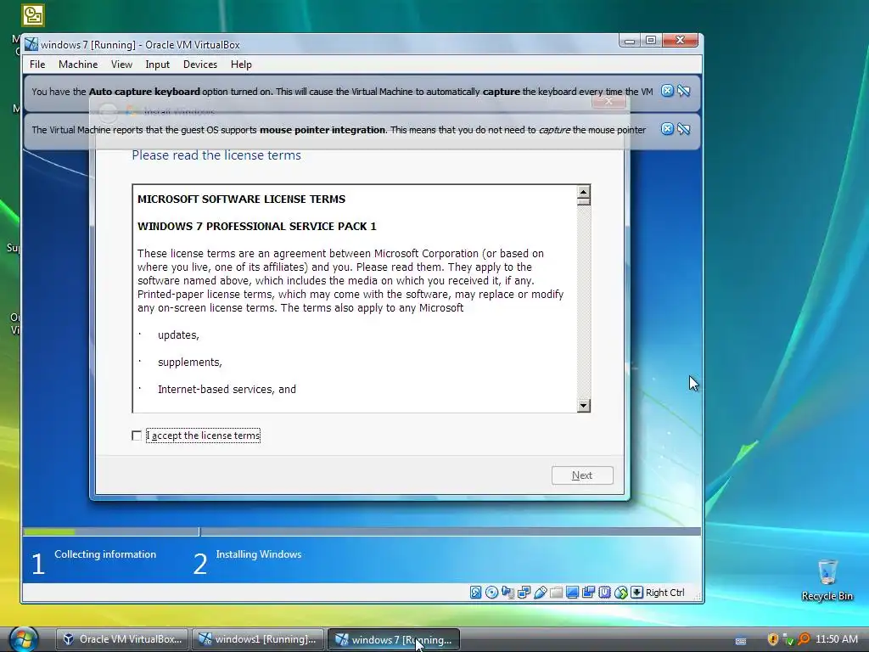Screen dimensions: 869x652
Task: Maximize the windows 7 VirtualBox window
Action: click(x=651, y=41)
